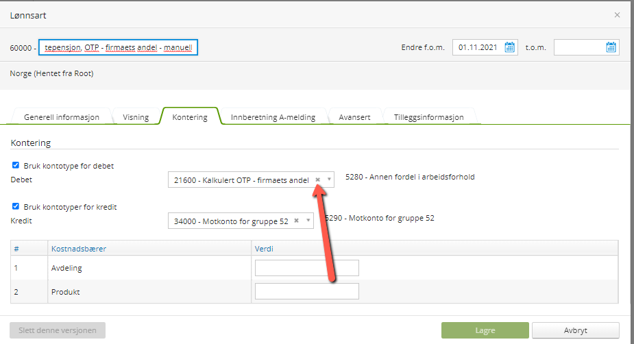634x344 pixels.
Task: Clear the Kredit account selection
Action: pos(296,221)
